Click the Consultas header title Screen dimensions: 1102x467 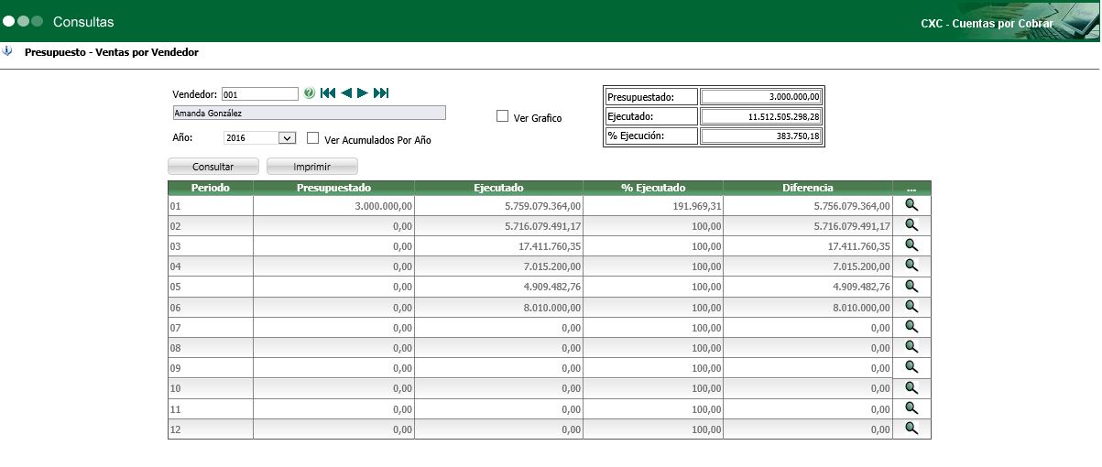click(84, 21)
